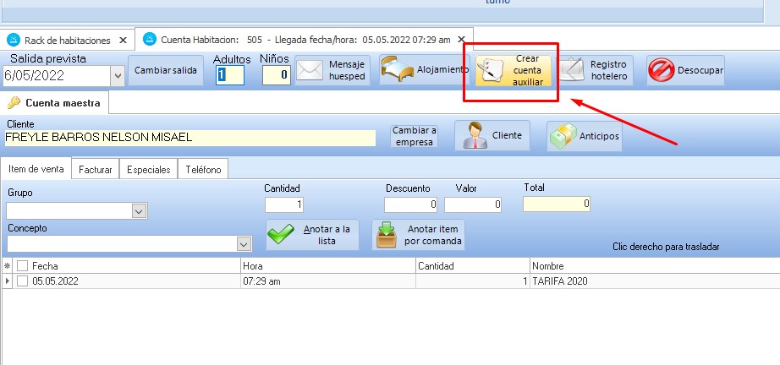
Task: Click the Descuento input field
Action: click(x=410, y=204)
